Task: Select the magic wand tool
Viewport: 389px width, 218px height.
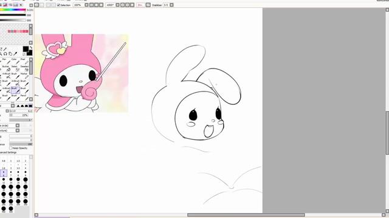Action: click(5, 49)
